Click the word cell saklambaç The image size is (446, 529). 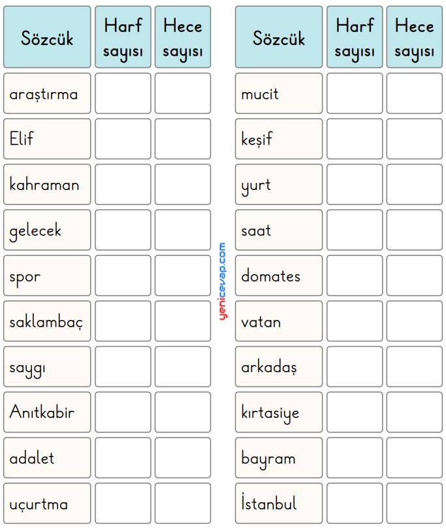point(47,321)
